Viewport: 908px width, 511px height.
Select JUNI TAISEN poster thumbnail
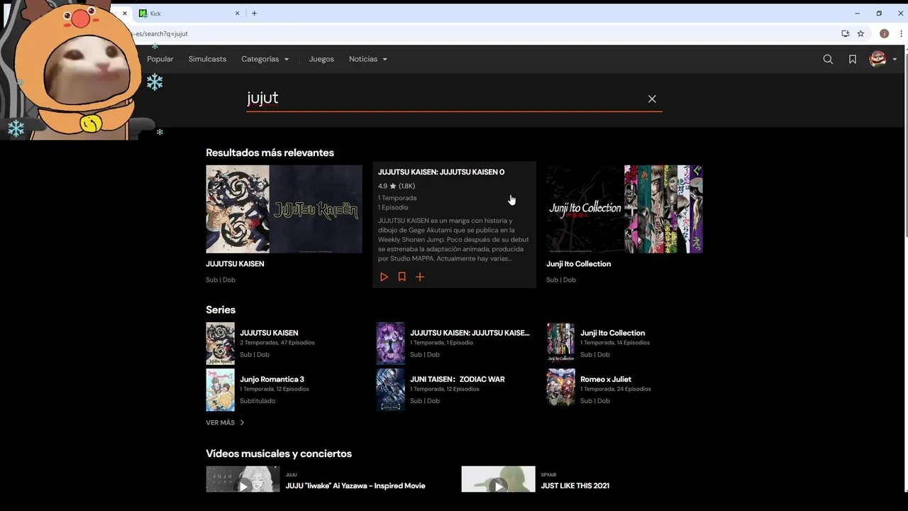tap(390, 390)
